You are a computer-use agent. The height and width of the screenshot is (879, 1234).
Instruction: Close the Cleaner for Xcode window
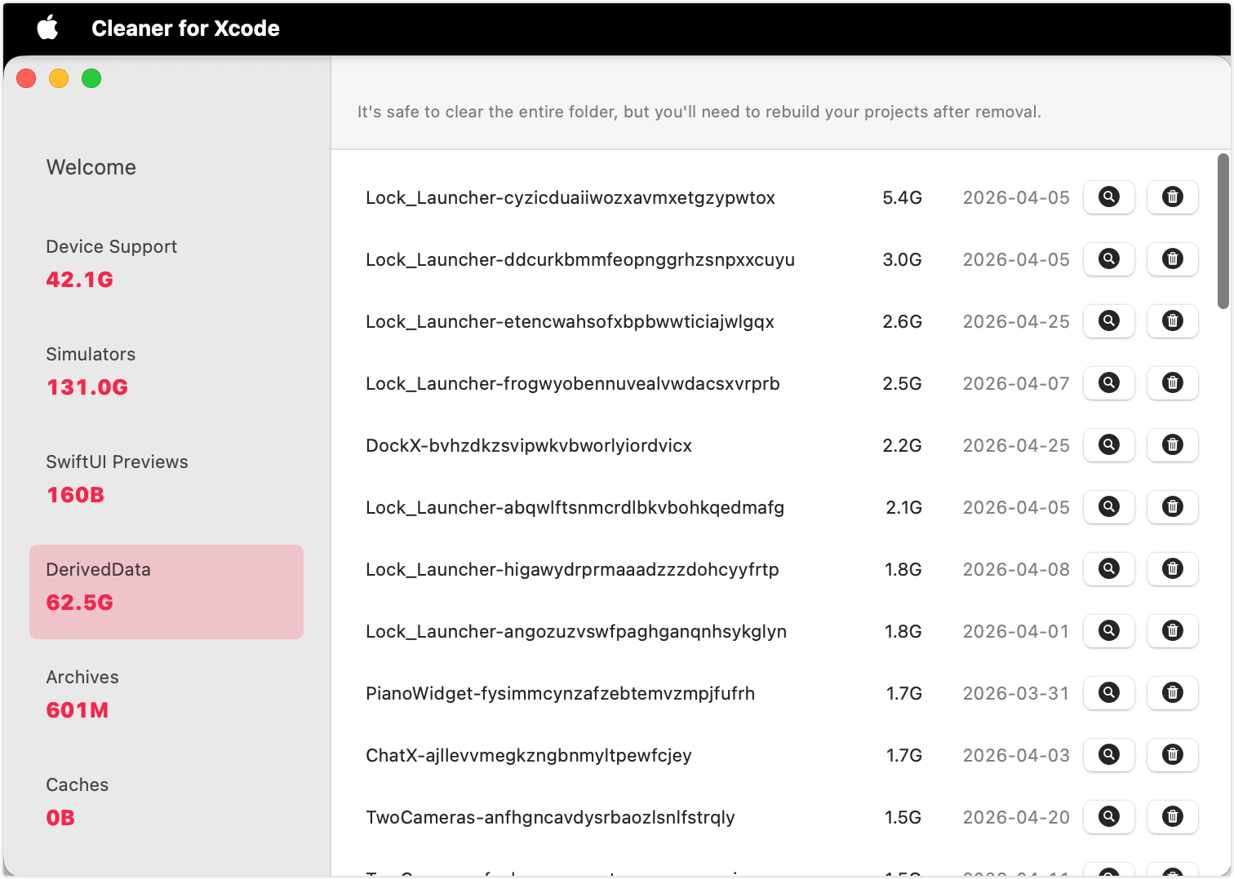click(26, 78)
